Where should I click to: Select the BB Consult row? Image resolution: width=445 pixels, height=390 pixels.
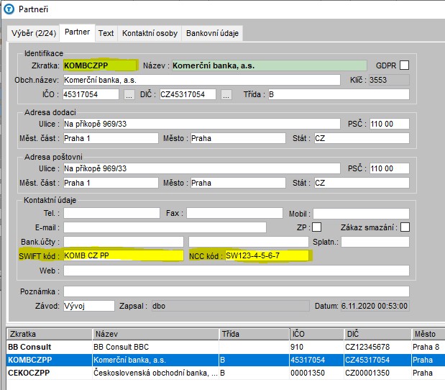click(x=226, y=347)
